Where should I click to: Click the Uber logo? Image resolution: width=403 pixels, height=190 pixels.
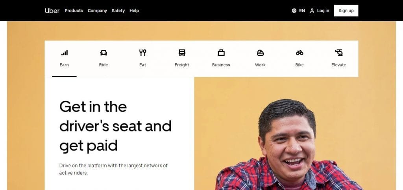click(x=52, y=11)
